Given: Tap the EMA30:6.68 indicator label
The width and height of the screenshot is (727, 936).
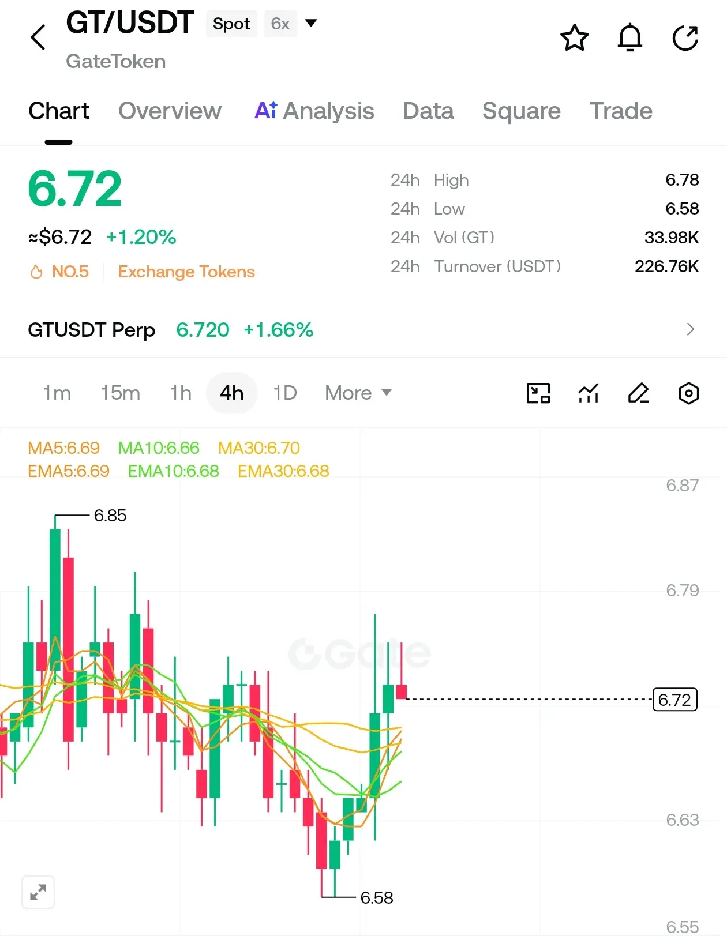Looking at the screenshot, I should point(283,471).
